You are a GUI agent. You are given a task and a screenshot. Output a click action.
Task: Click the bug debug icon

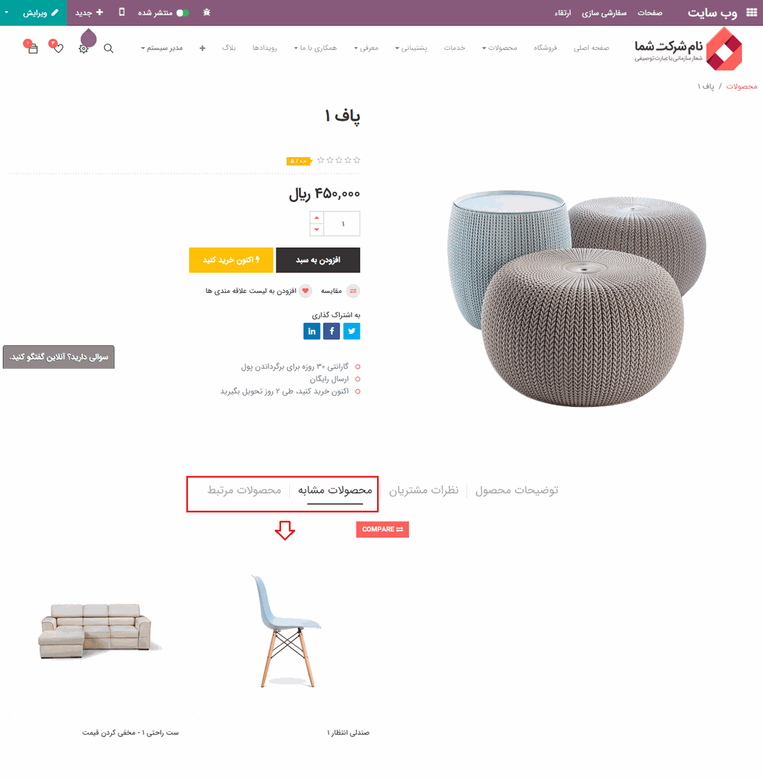[x=206, y=13]
